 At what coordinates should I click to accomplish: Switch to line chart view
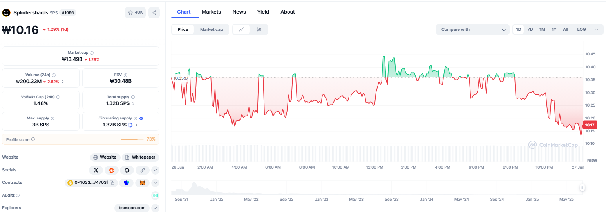tap(242, 29)
